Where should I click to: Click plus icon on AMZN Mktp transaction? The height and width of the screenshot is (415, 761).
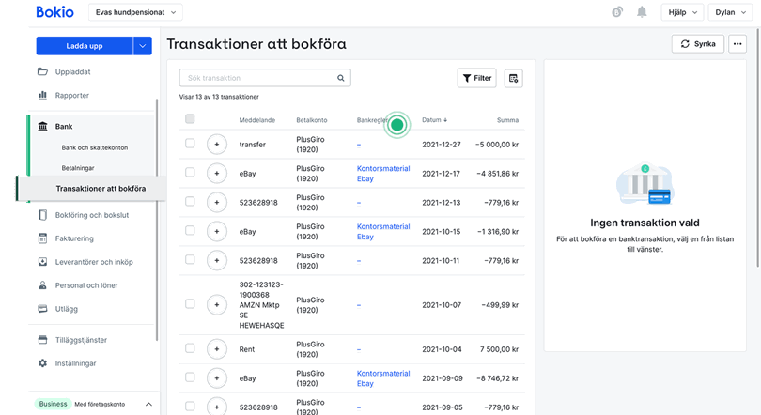[x=216, y=304]
